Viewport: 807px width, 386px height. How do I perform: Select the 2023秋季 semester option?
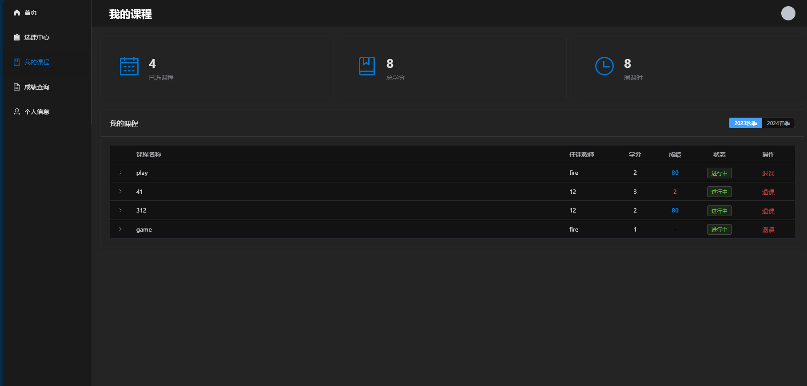745,123
